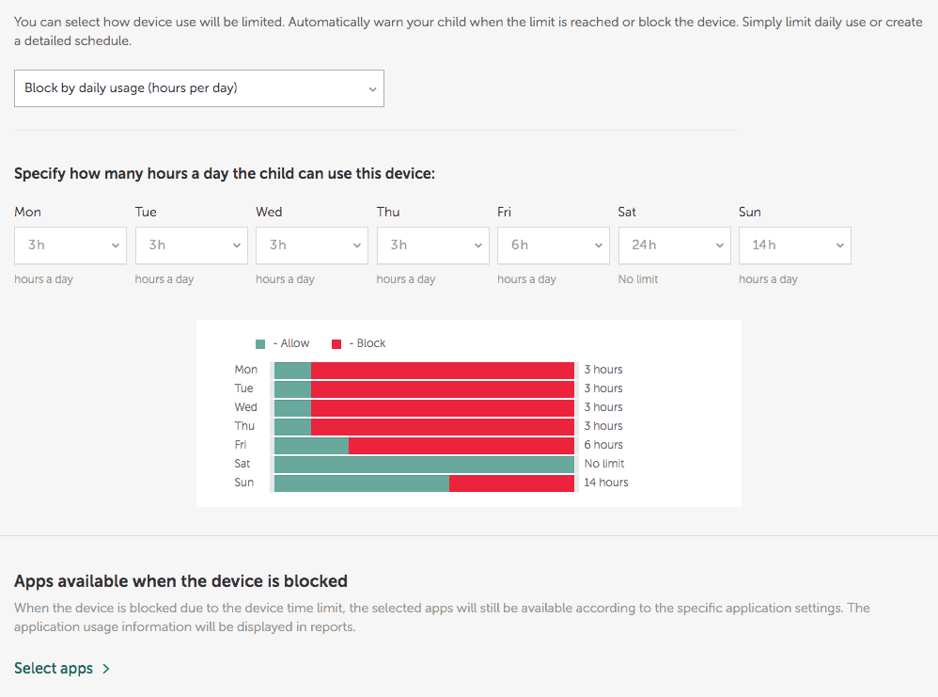938x697 pixels.
Task: Click the chevron arrow beside Select apps
Action: tap(106, 669)
